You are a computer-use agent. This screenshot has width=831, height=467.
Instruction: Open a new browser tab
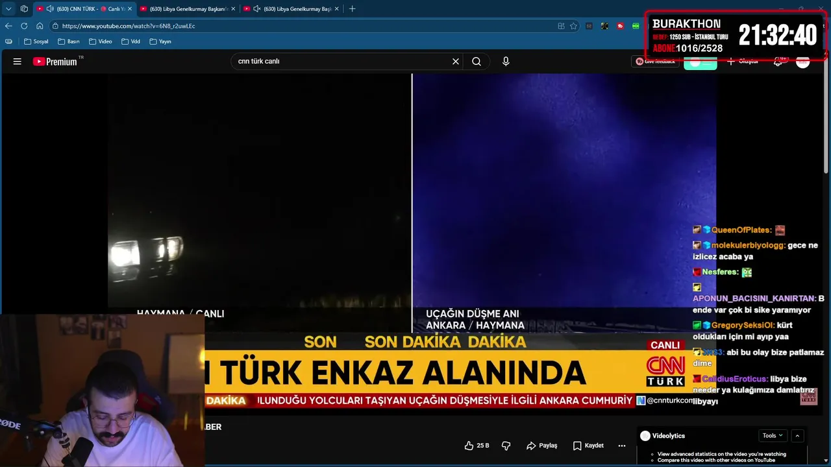[x=353, y=9]
